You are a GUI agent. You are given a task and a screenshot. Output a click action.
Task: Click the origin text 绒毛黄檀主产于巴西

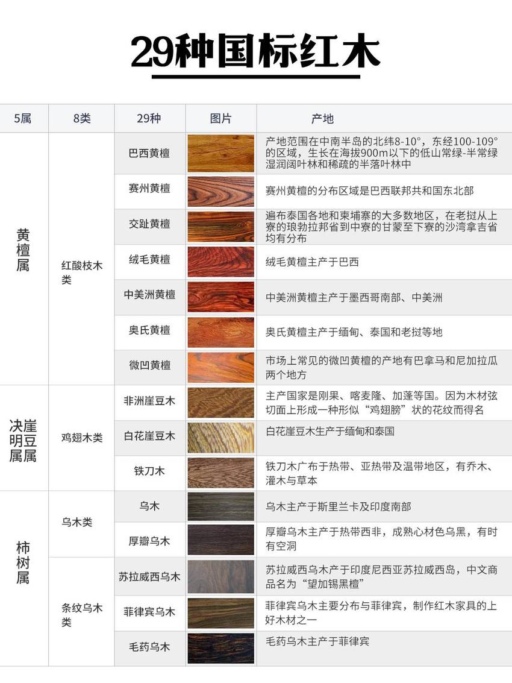312,262
